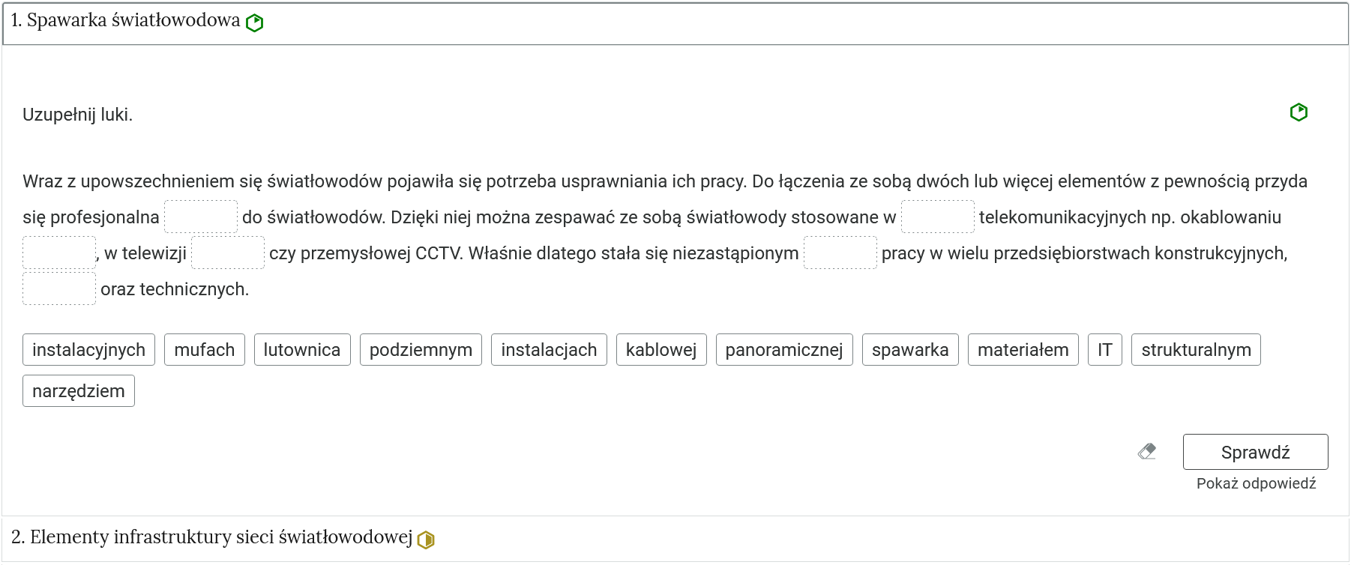1351x565 pixels.
Task: Click the blank after 'się profesjonalna'
Action: [200, 217]
